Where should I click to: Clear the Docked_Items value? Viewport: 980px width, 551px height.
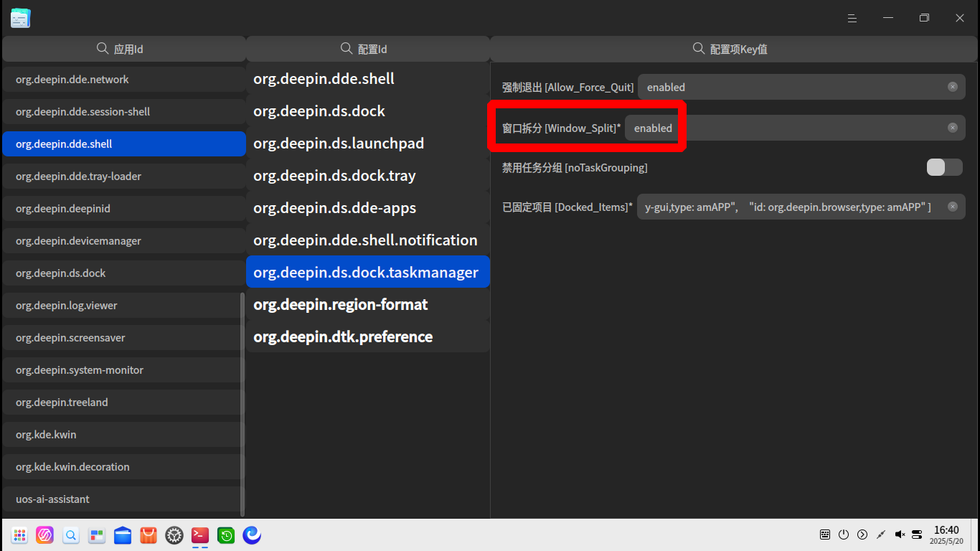(x=952, y=207)
